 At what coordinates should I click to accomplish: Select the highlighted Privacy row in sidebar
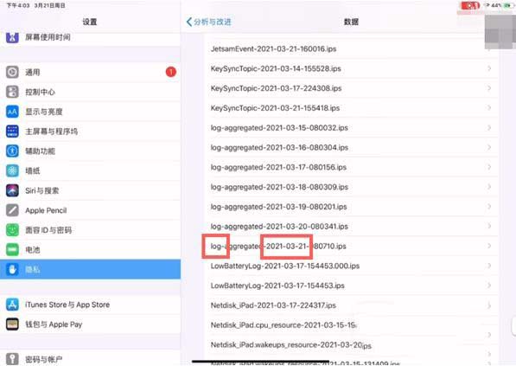[90, 269]
